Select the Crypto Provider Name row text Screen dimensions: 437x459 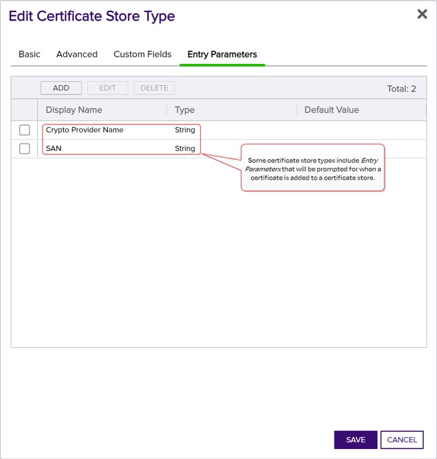(x=84, y=130)
